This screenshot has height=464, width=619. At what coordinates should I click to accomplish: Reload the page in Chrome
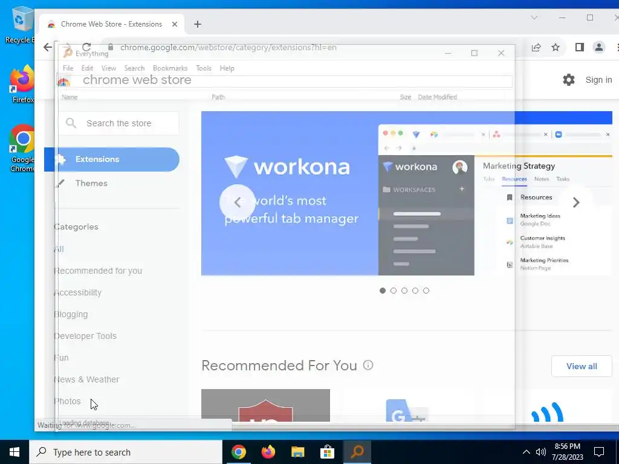click(86, 47)
